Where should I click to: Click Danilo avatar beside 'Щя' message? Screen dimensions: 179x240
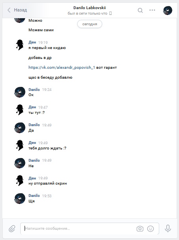tap(20, 198)
